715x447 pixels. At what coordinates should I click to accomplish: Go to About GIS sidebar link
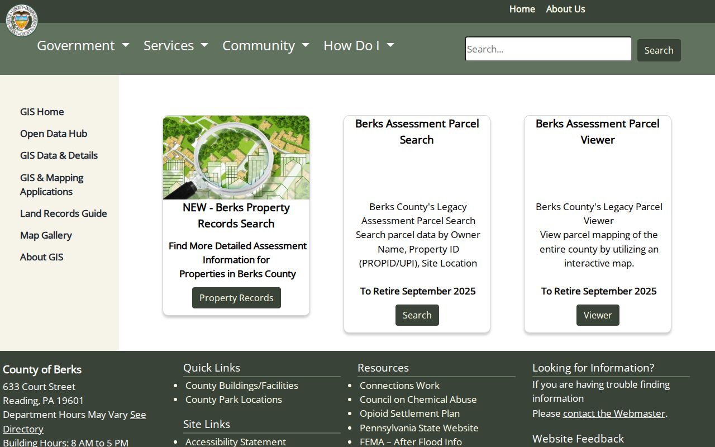click(41, 257)
